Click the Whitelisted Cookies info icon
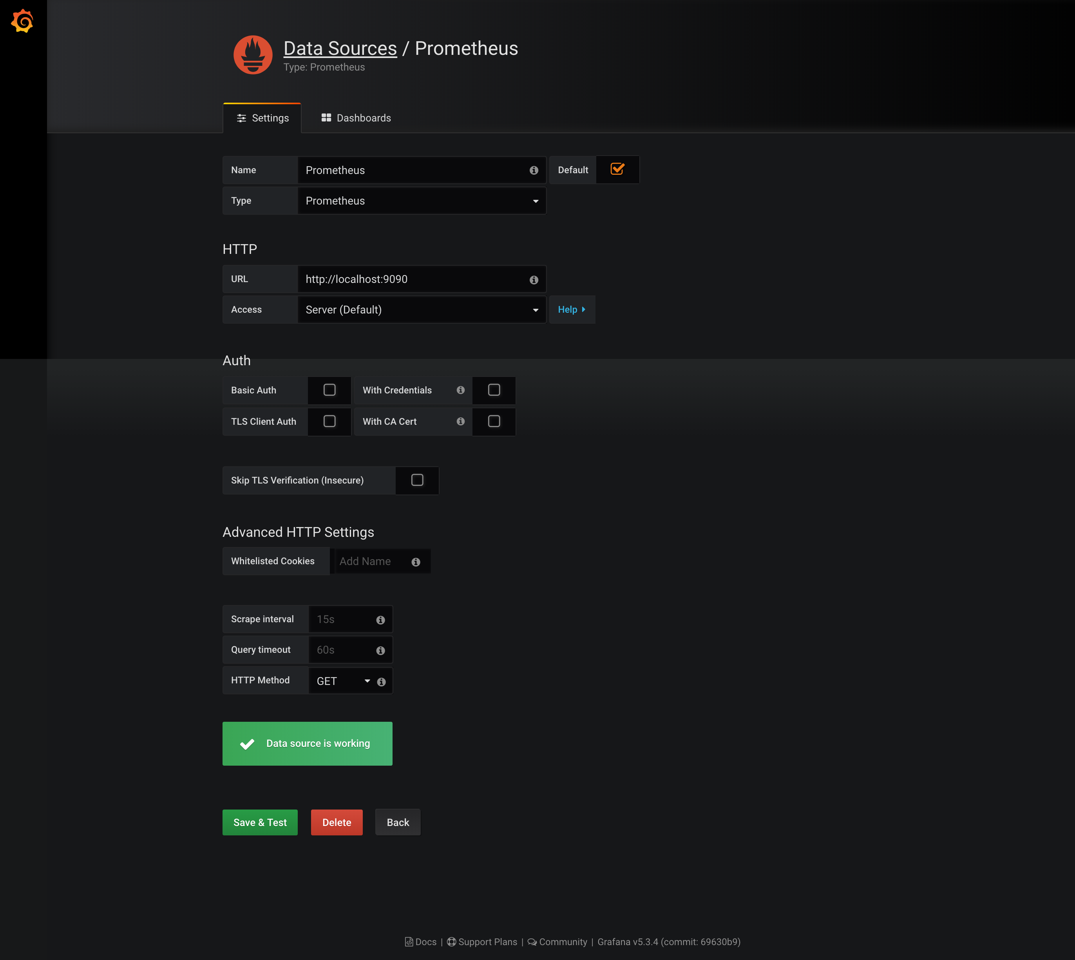Screen dimensions: 1075x960 tap(416, 562)
